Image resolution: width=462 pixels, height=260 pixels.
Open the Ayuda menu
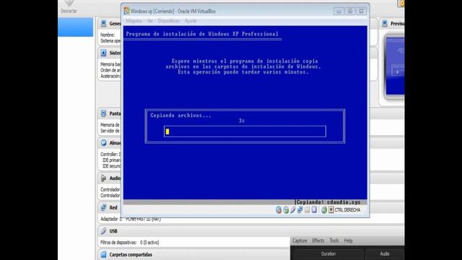(191, 21)
